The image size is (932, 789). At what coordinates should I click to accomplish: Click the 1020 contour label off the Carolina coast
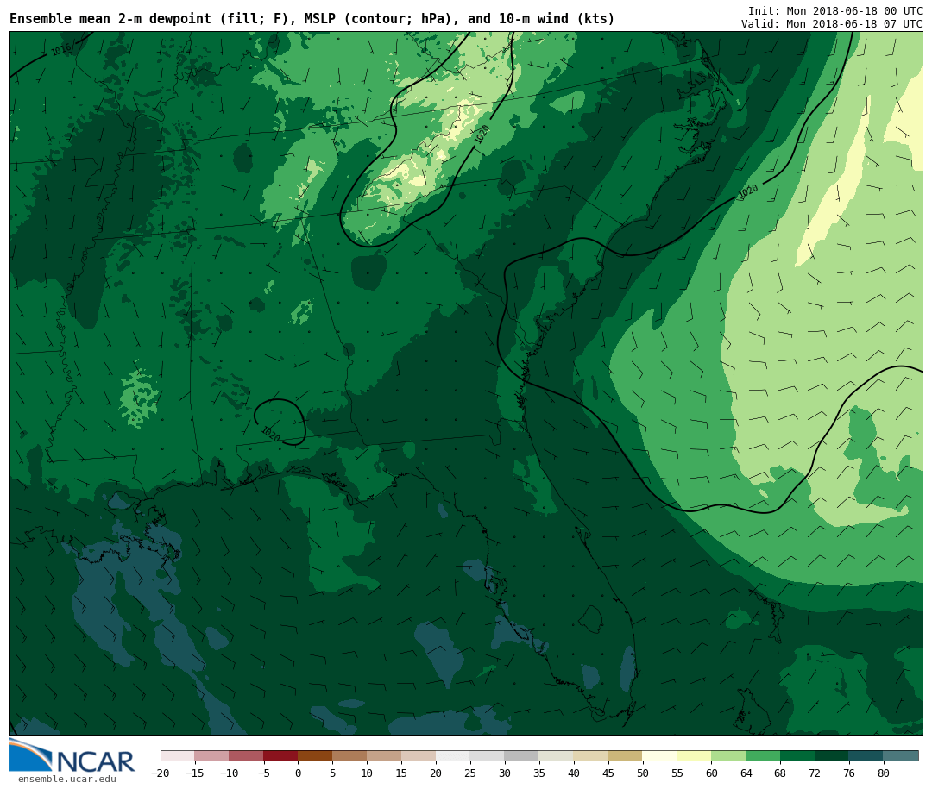coord(748,191)
